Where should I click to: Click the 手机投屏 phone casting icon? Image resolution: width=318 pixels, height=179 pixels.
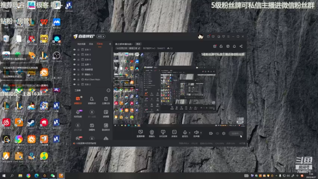163,134
